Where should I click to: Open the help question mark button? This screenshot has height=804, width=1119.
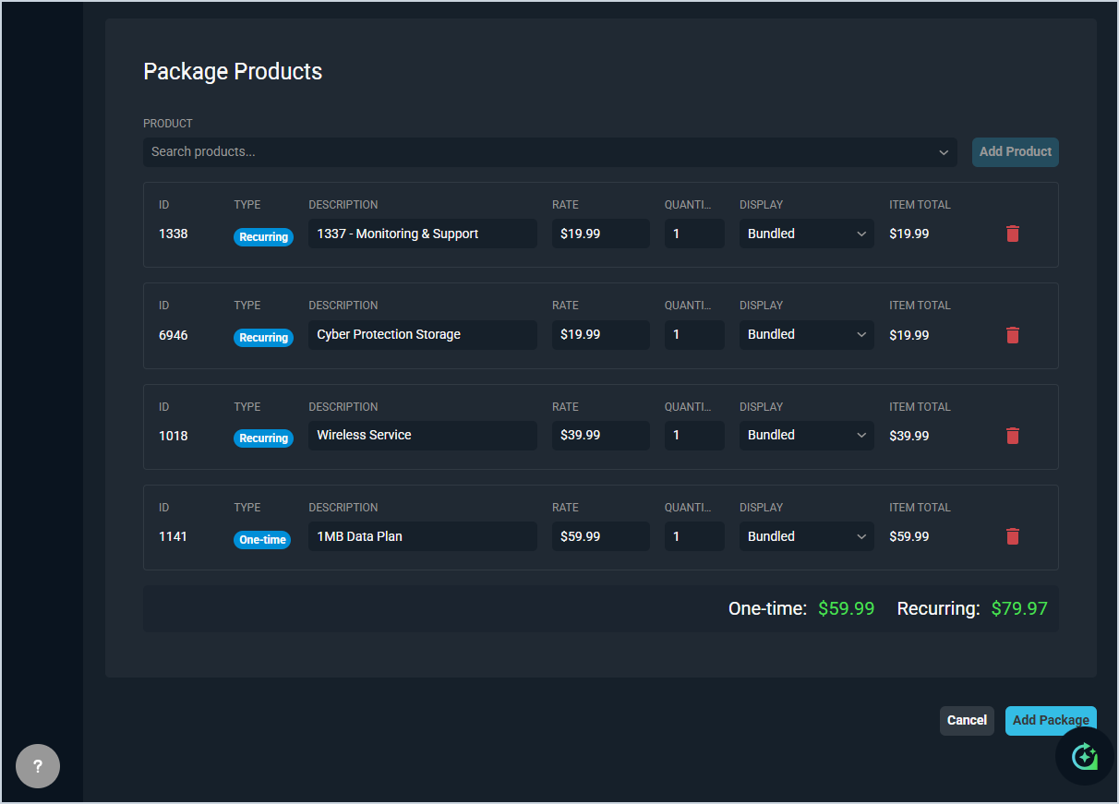38,766
